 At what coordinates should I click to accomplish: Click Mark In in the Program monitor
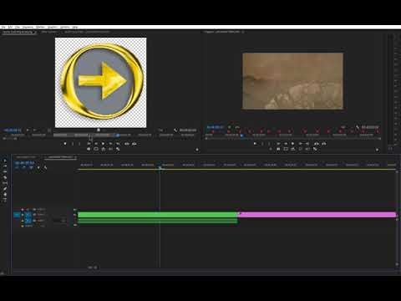point(262,144)
